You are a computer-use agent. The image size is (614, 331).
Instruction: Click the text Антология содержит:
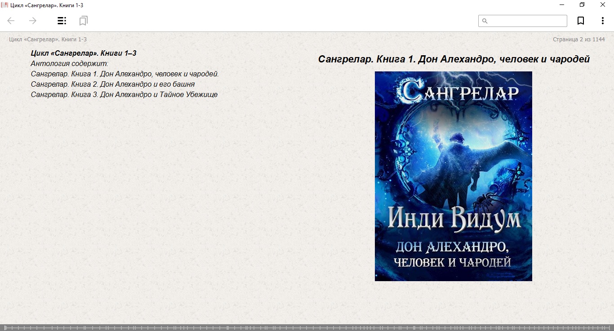(70, 64)
